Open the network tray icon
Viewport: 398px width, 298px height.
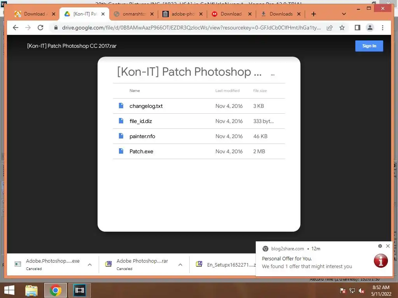pyautogui.click(x=352, y=291)
